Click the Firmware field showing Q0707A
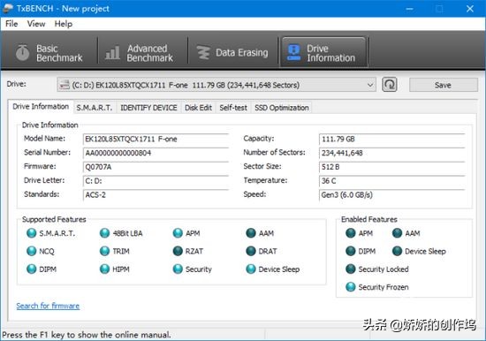Screen dimensions: 486x341 point(156,167)
